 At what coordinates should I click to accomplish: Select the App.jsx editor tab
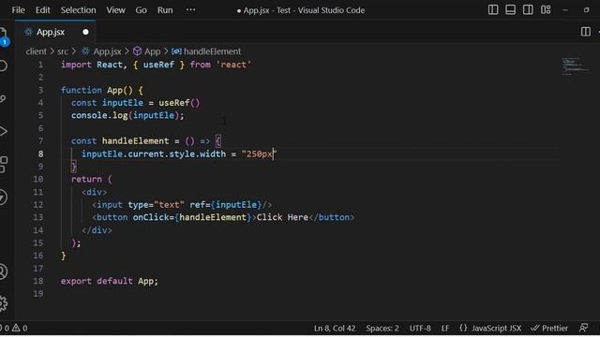55,32
